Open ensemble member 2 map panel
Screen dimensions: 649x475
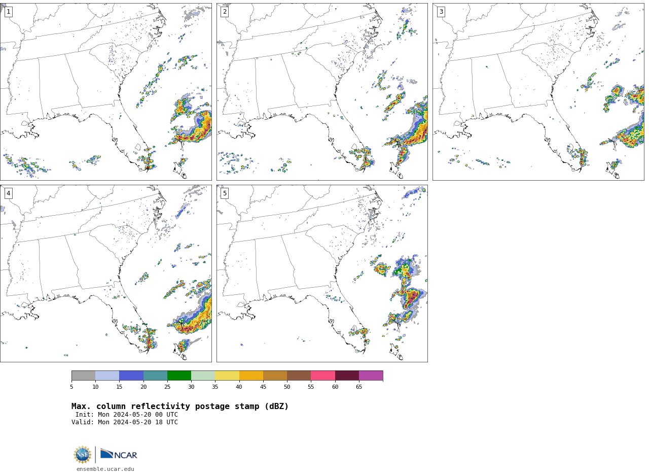[322, 92]
